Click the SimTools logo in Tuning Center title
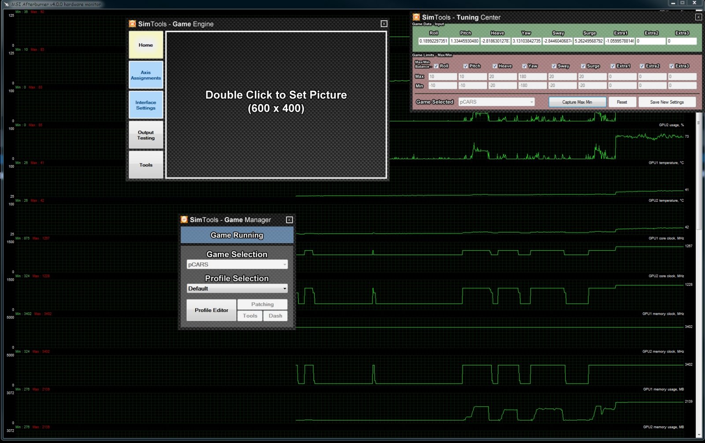The height and width of the screenshot is (443, 705). [416, 17]
